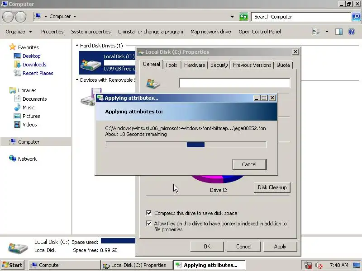
Task: Click the Applying attributes progress bar
Action: point(186,145)
